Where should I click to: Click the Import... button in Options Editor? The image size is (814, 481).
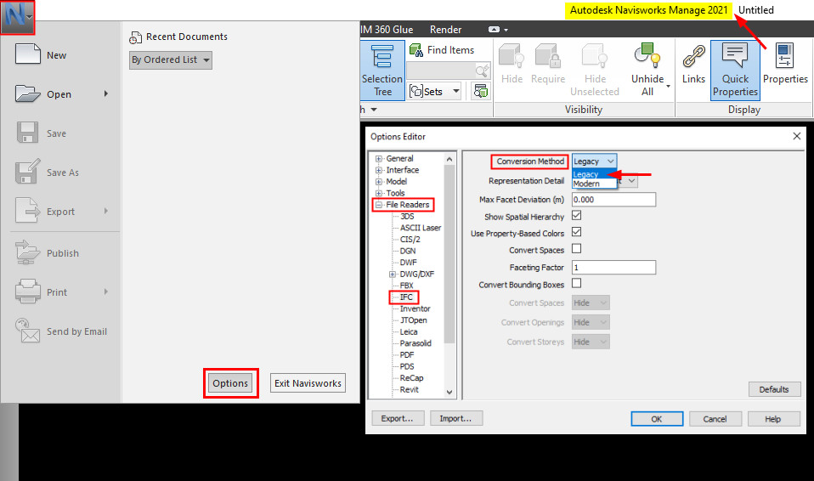(455, 418)
